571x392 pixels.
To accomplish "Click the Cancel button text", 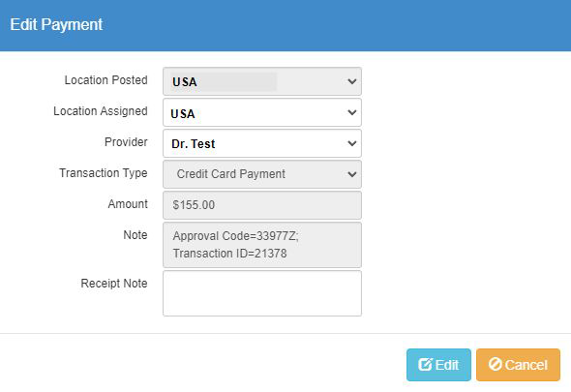I will [x=526, y=365].
